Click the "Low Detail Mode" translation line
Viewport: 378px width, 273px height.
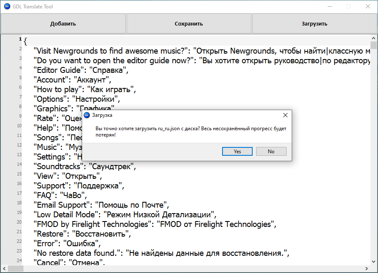tap(125, 215)
